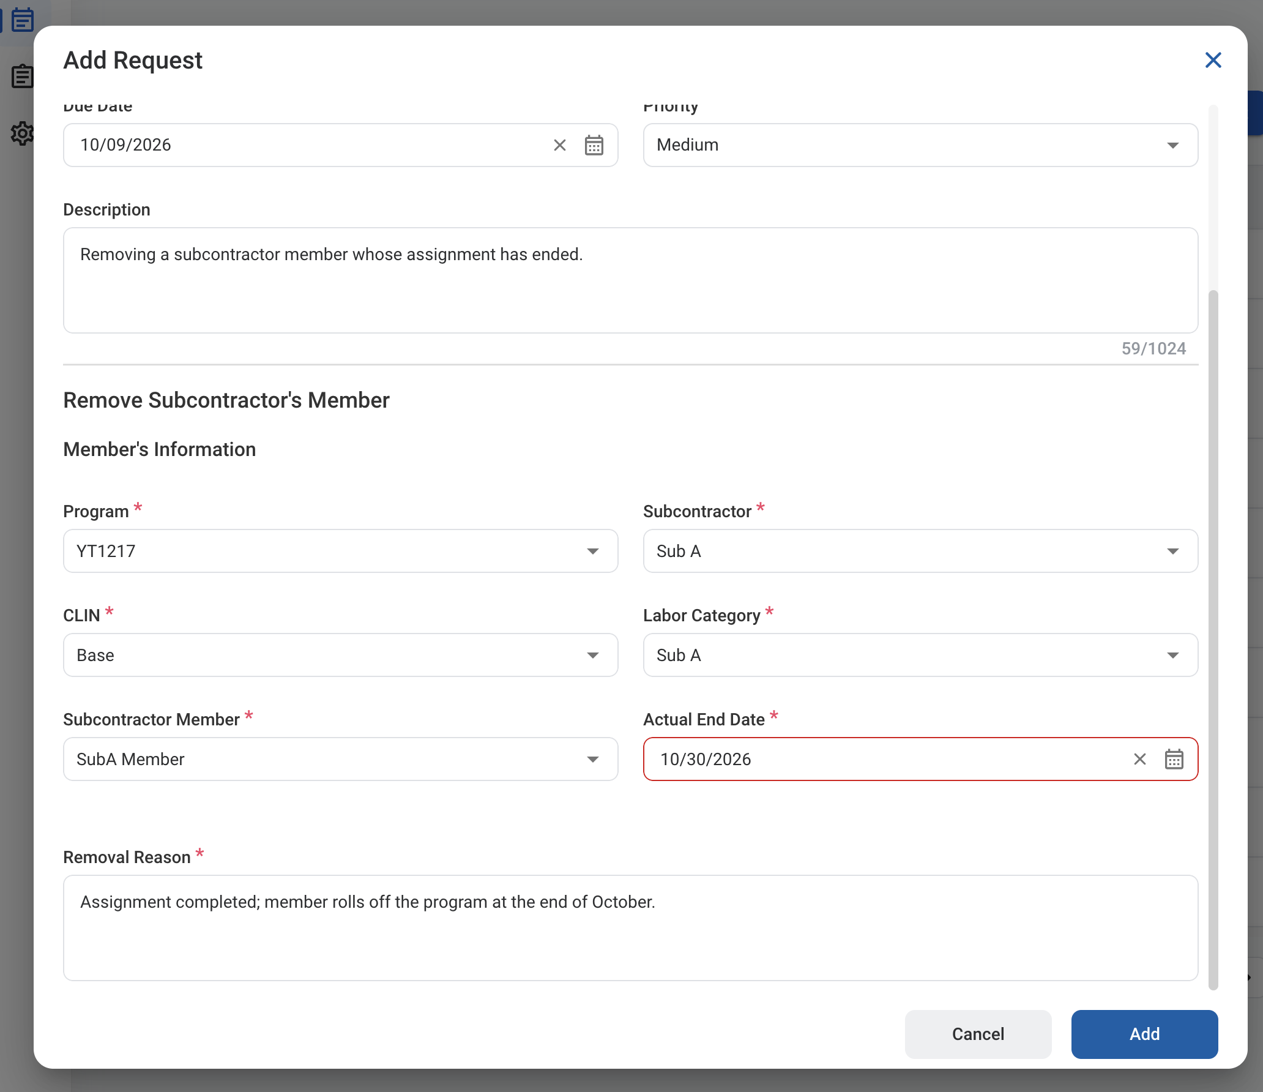Expand the Subcontractor dropdown
The width and height of the screenshot is (1263, 1092).
(920, 551)
